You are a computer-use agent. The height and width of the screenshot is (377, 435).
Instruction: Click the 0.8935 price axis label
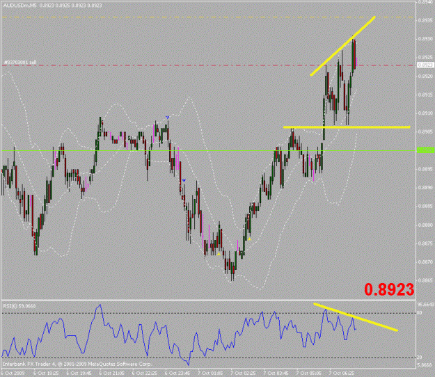(x=425, y=20)
